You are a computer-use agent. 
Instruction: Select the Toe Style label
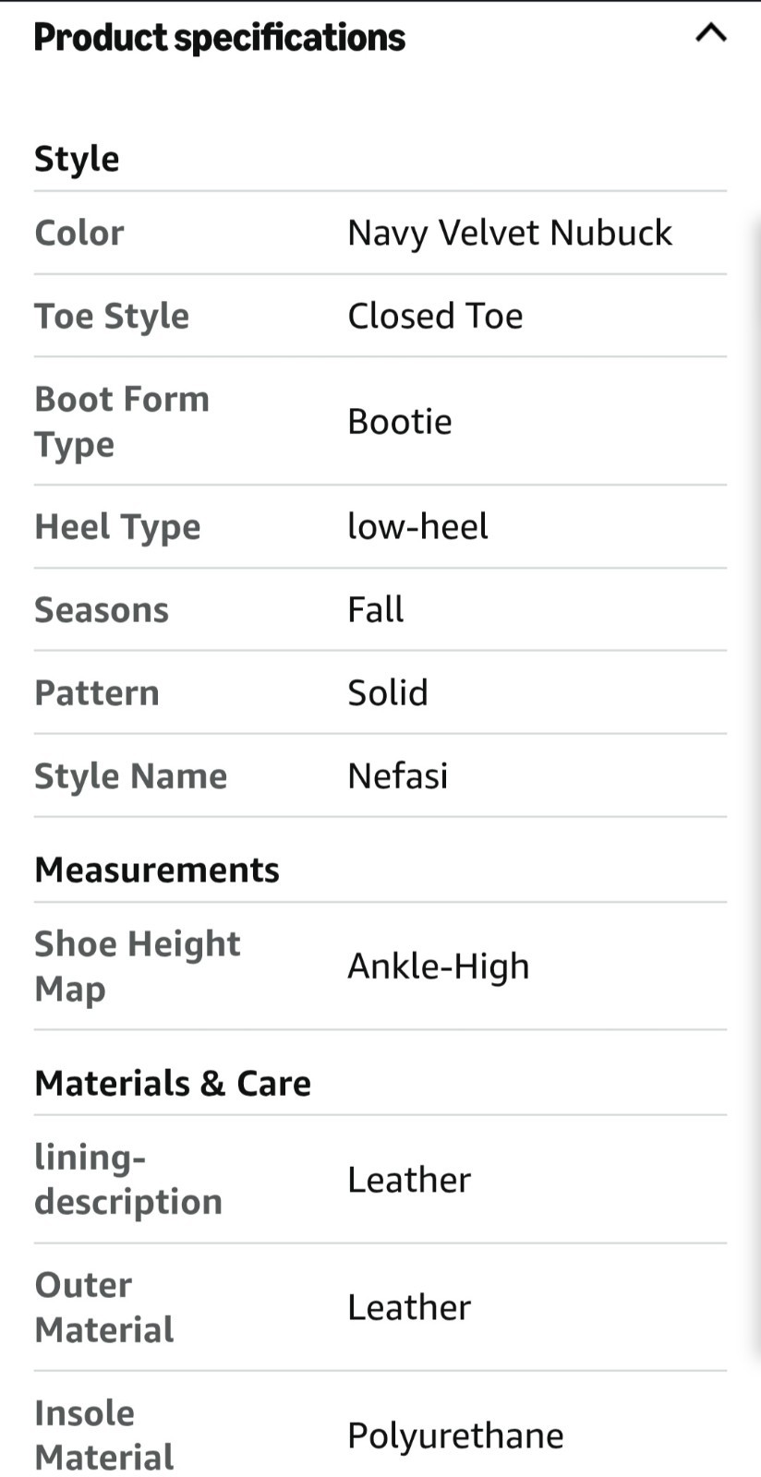point(112,317)
